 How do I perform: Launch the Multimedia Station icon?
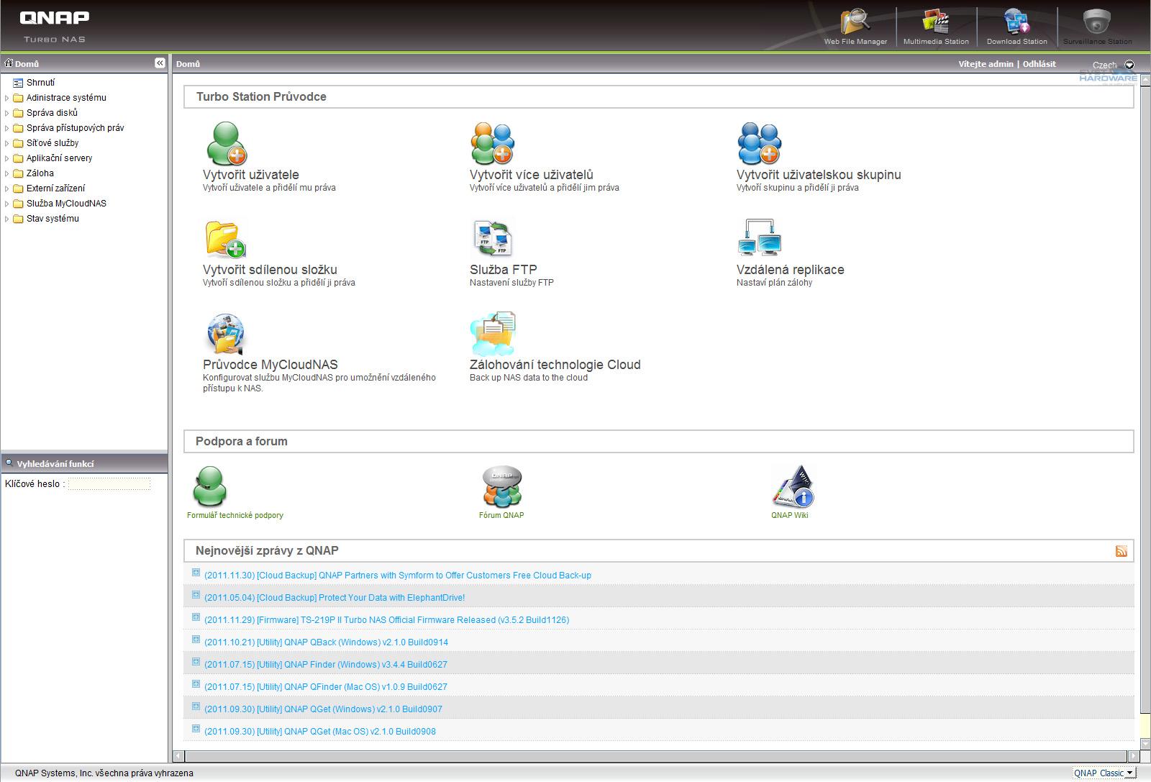(x=936, y=23)
